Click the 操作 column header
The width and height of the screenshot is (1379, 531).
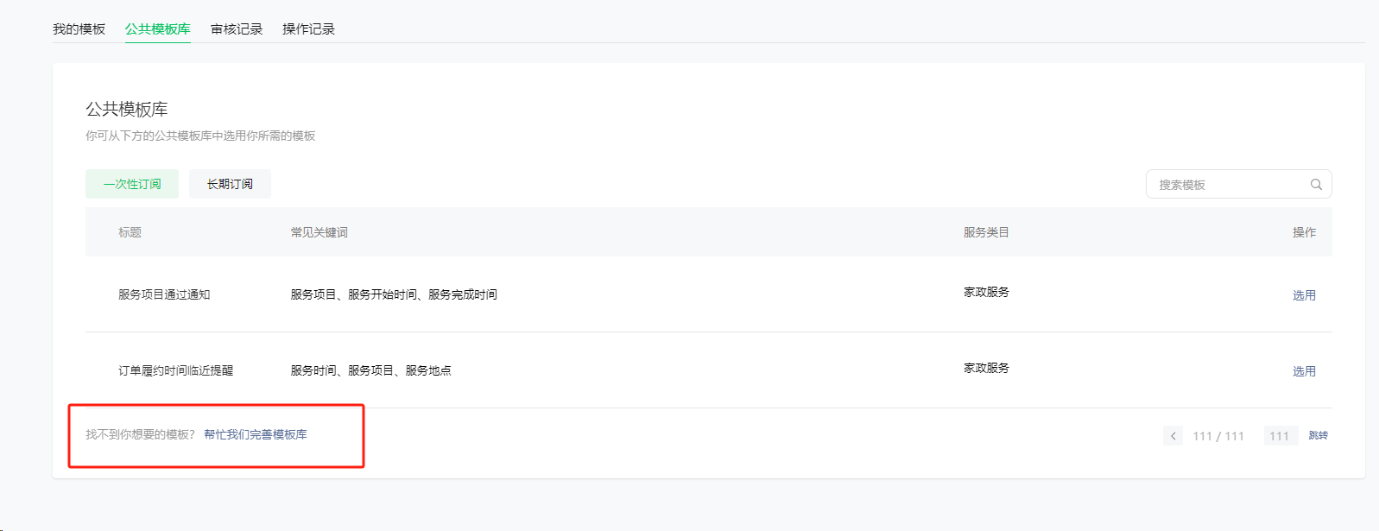[x=1304, y=232]
